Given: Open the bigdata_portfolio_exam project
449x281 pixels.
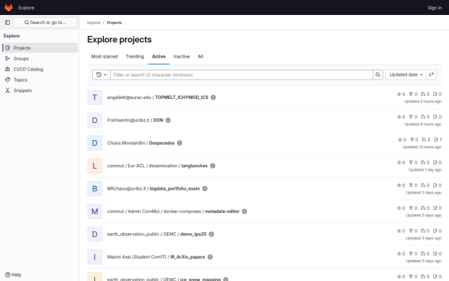Looking at the screenshot, I should point(174,188).
